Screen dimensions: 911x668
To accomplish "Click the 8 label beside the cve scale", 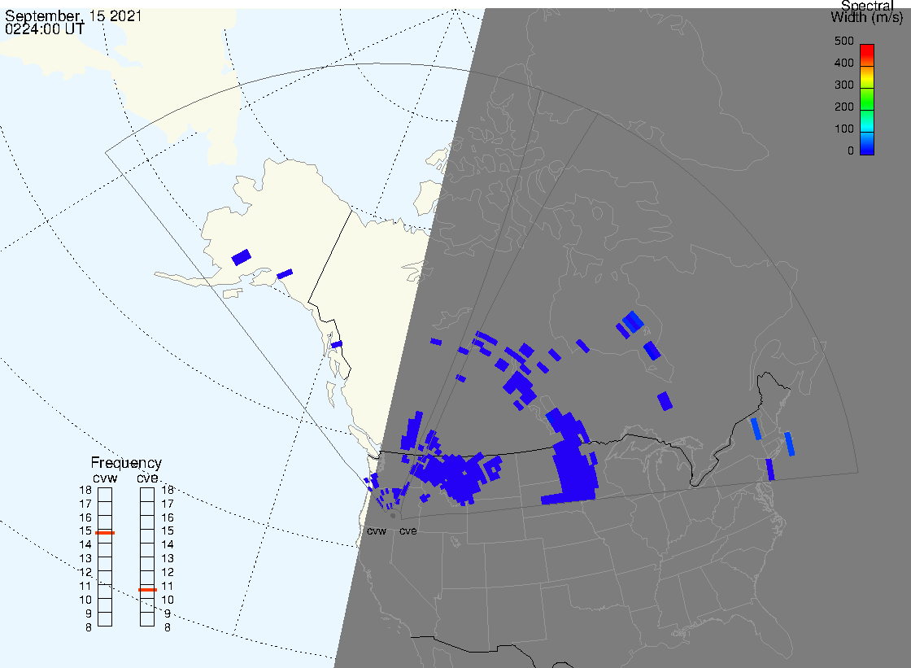I will coord(168,628).
